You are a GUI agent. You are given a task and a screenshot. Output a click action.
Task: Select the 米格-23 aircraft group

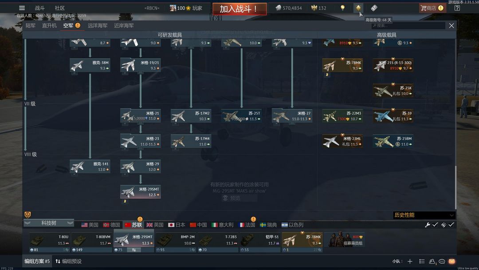(x=141, y=141)
